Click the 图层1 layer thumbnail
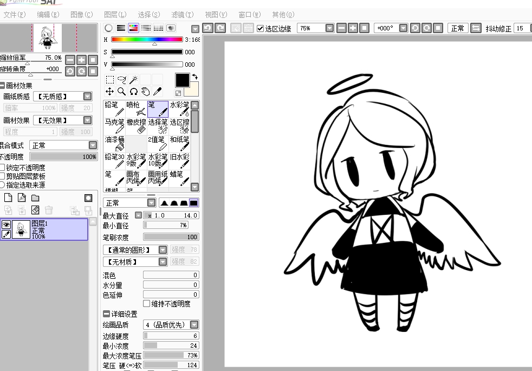Image resolution: width=532 pixels, height=371 pixels. coord(21,229)
